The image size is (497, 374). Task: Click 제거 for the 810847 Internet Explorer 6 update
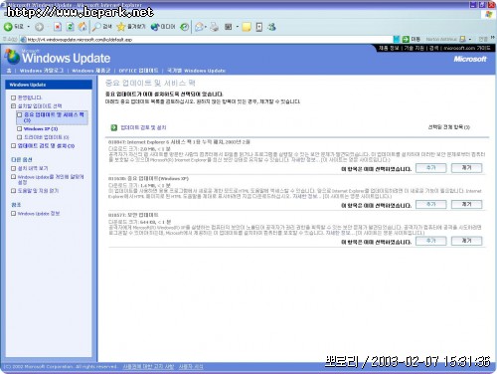click(466, 168)
